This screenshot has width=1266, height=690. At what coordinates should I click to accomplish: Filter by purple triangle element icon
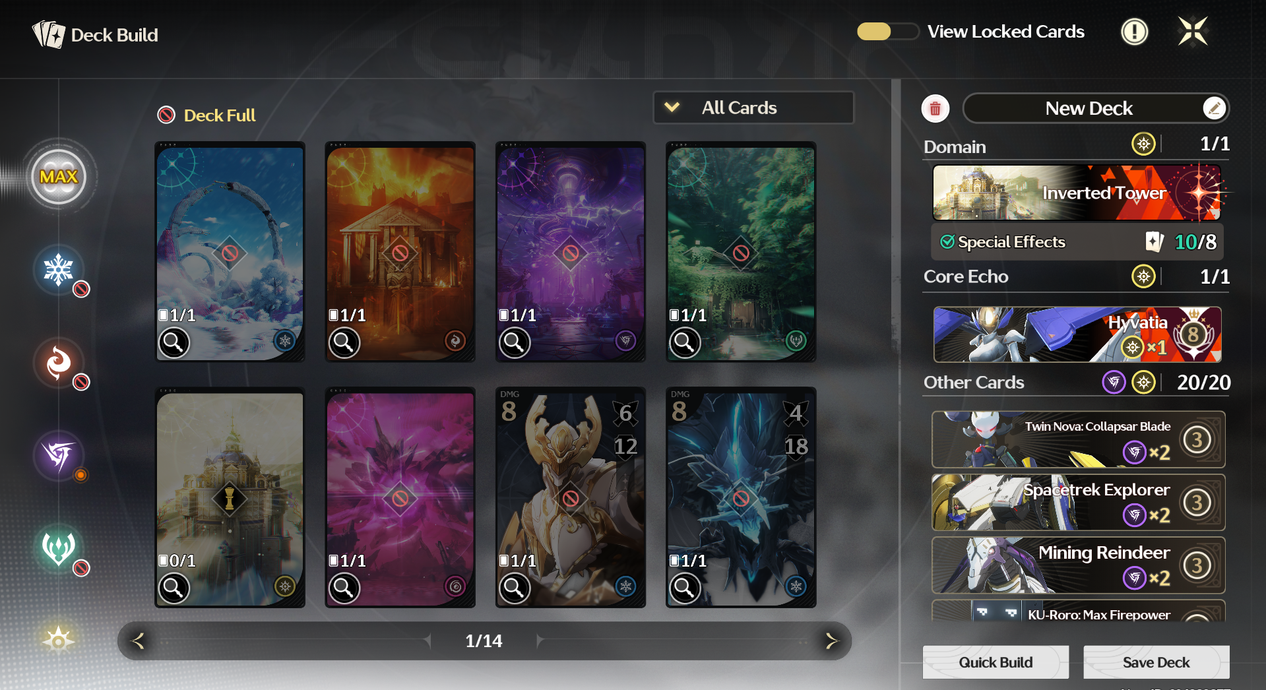coord(59,455)
